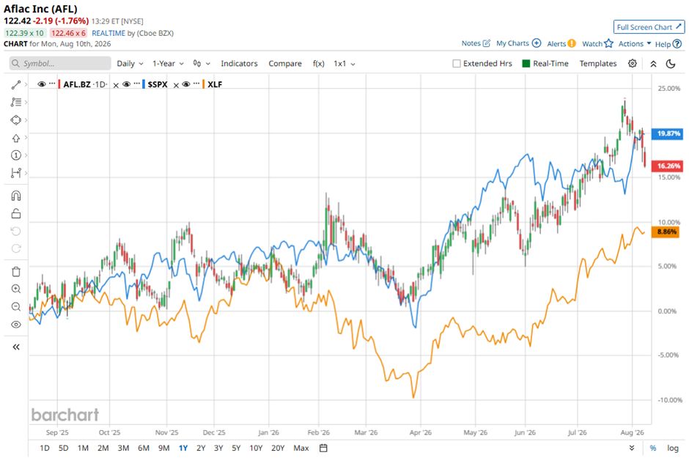689x458 pixels.
Task: Click the red AFL.BZ color marker
Action: pyautogui.click(x=59, y=84)
